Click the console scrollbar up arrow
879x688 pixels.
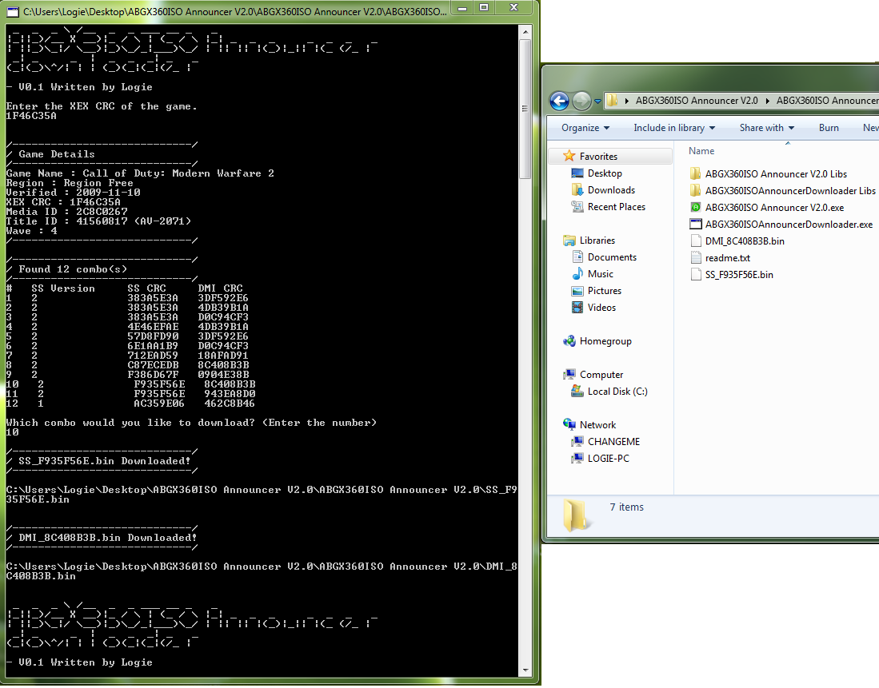[x=525, y=32]
